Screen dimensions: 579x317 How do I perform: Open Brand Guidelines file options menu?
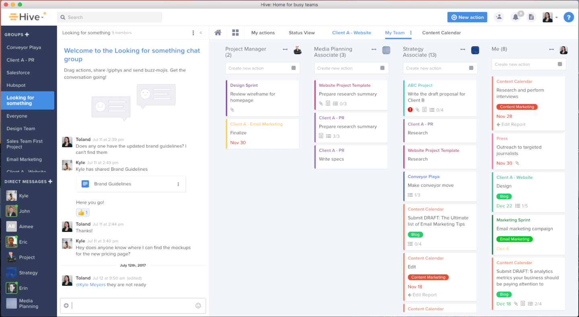pos(178,184)
